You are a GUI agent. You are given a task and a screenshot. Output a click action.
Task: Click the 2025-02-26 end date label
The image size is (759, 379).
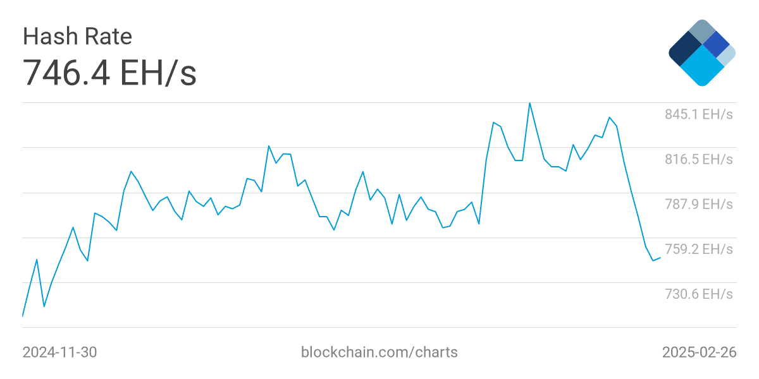[700, 352]
